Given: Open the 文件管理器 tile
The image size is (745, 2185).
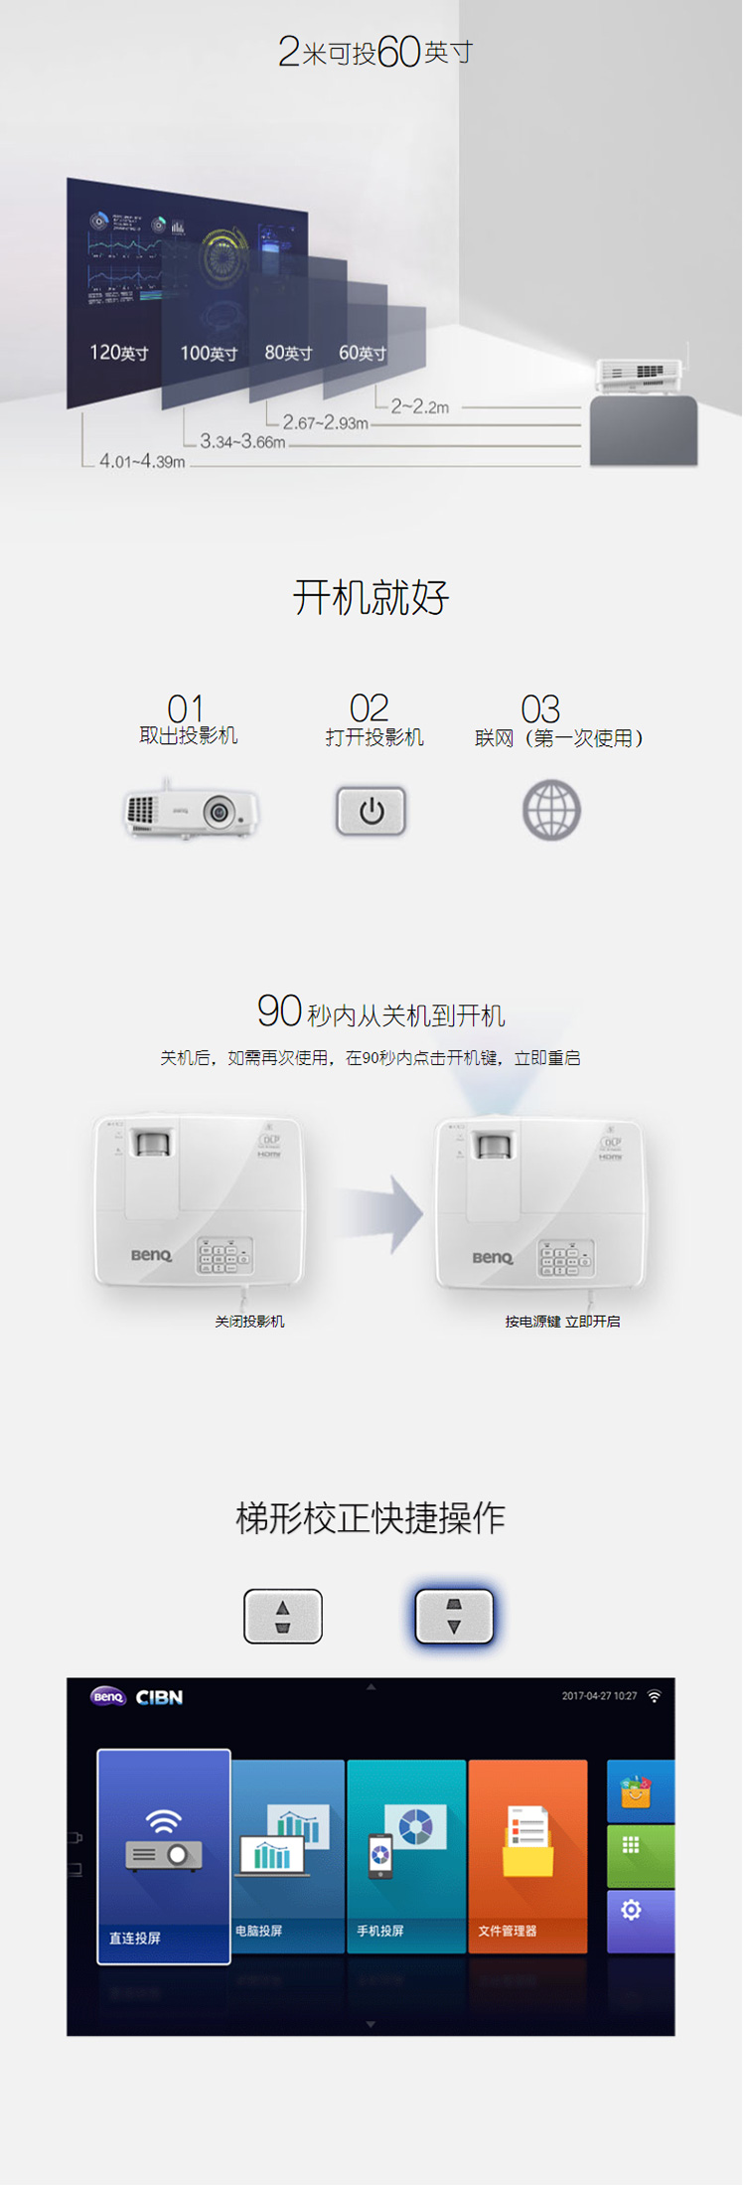Looking at the screenshot, I should pos(527,1855).
